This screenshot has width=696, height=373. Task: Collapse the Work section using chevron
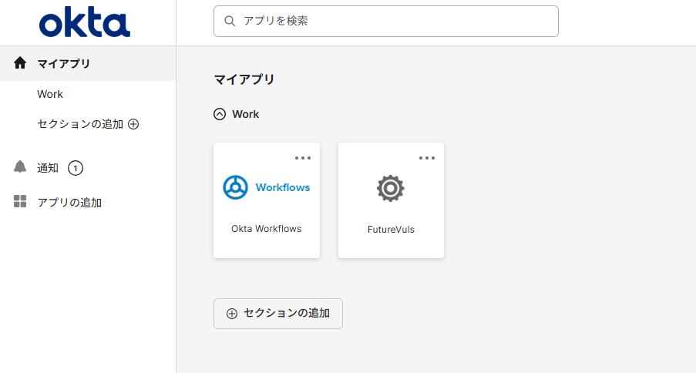(x=220, y=114)
